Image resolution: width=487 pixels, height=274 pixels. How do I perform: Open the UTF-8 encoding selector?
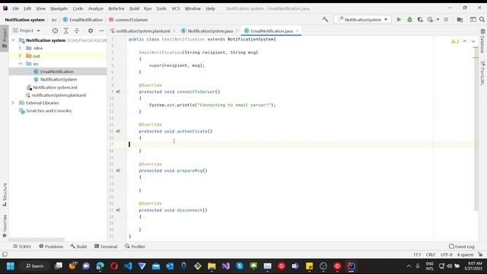pos(447,255)
